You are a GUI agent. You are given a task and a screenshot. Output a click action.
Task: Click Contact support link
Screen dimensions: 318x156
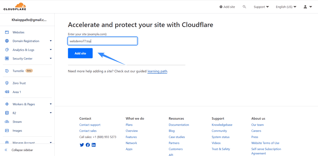coord(90,125)
